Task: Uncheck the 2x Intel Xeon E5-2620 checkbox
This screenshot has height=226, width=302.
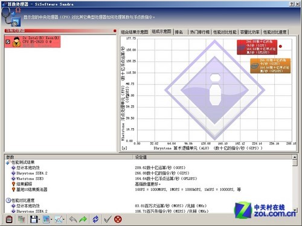Action: coord(8,42)
